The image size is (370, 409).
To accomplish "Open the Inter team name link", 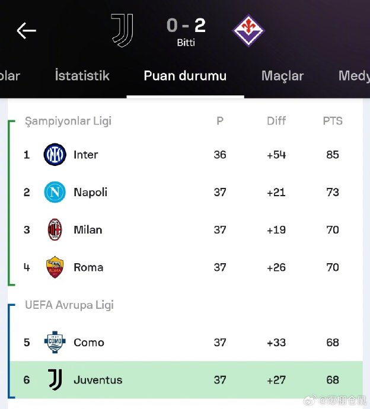I will 85,155.
